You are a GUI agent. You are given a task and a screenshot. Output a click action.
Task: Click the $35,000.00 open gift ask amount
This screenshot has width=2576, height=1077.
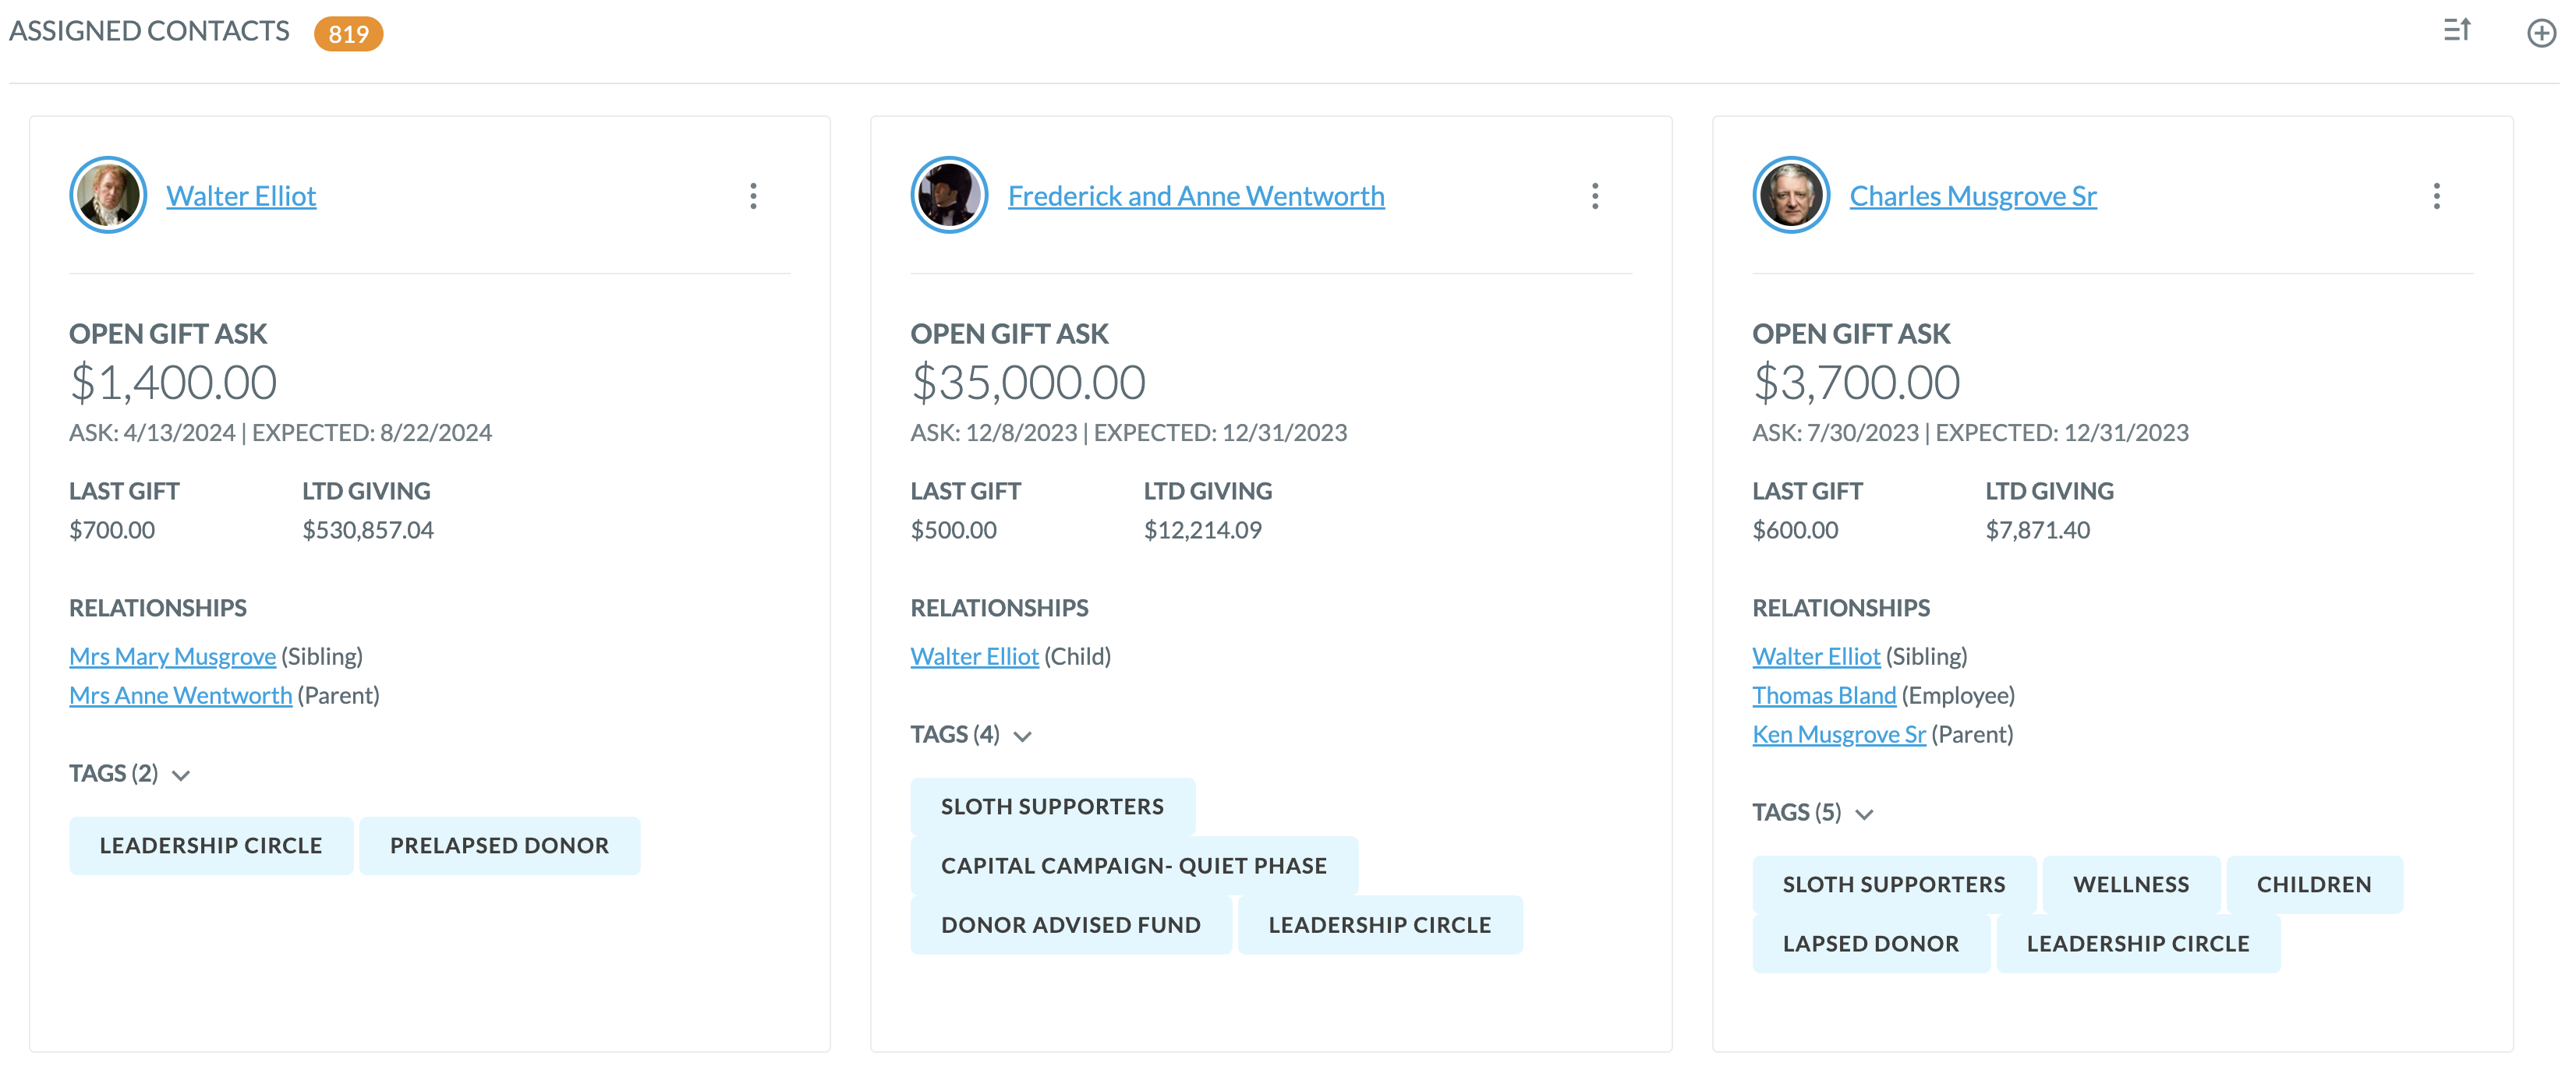point(1028,383)
